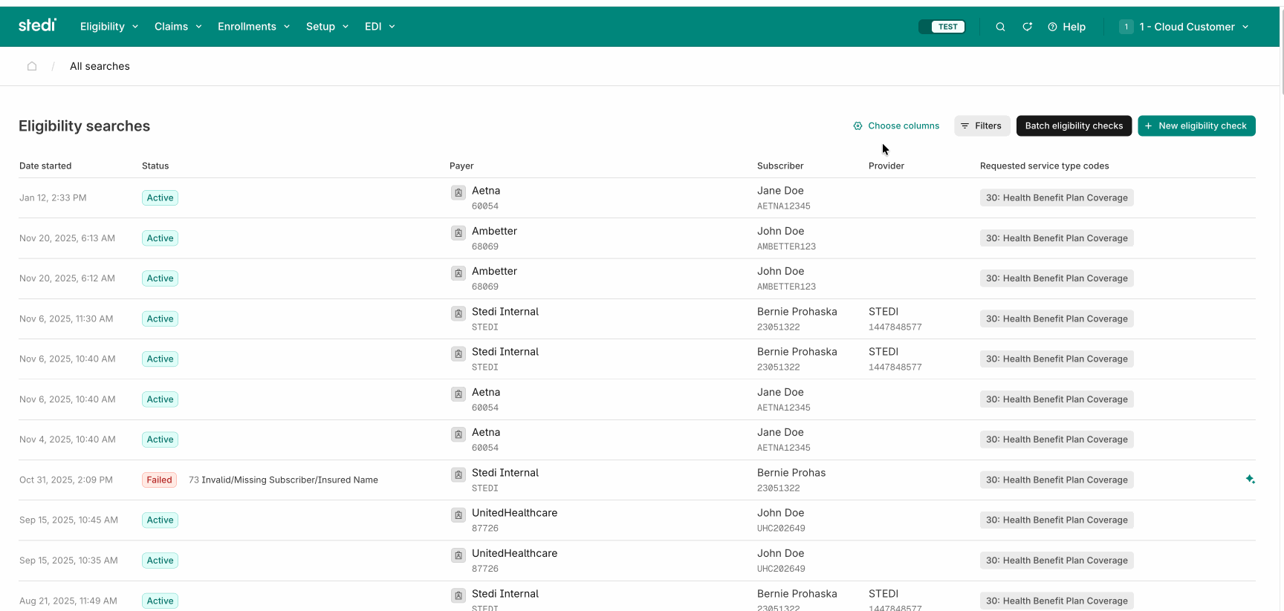Screen dimensions: 1284x611
Task: Click the filter lines icon in Filters
Action: click(x=964, y=126)
